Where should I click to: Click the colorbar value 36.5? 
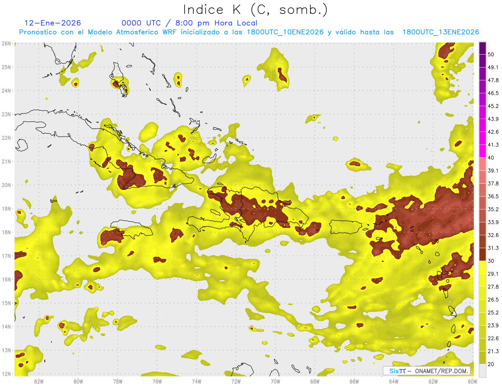[x=493, y=196]
